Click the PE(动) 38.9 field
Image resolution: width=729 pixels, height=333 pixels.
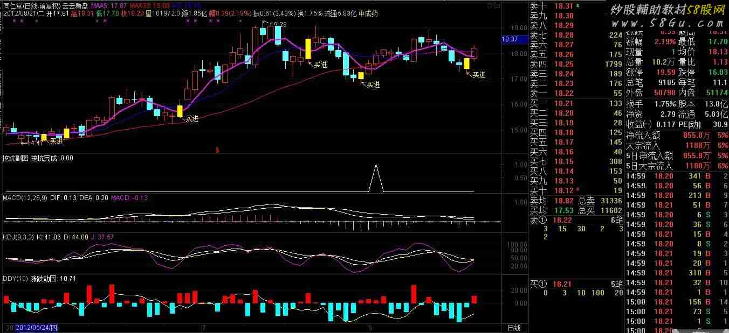703,124
